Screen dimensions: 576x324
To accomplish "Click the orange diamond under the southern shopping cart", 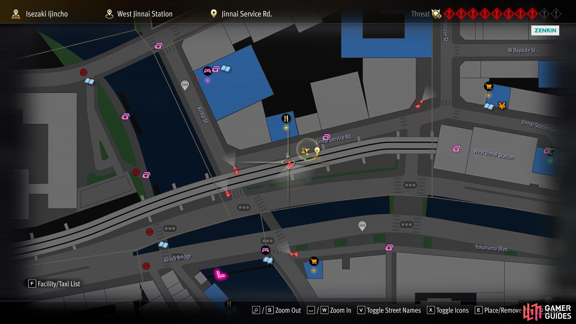I will tap(313, 271).
